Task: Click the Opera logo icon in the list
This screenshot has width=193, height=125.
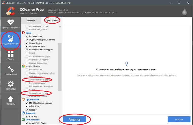Action: (x=23, y=33)
